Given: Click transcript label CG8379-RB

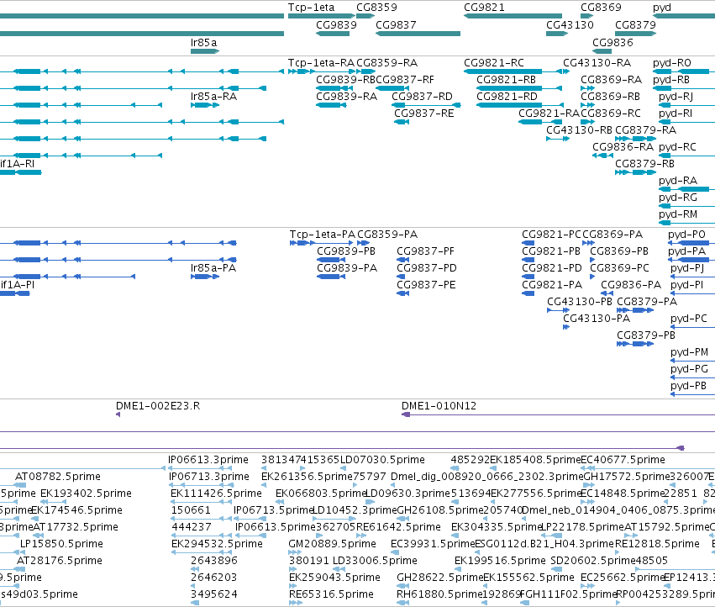Looking at the screenshot, I should (644, 163).
